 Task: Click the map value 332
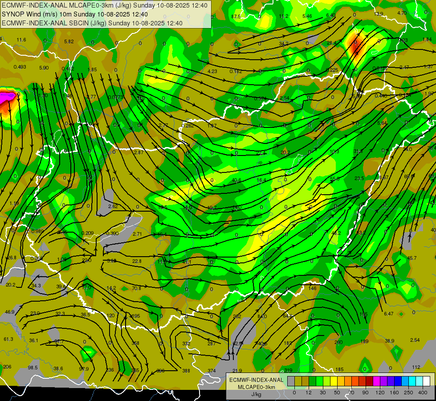tap(186, 344)
